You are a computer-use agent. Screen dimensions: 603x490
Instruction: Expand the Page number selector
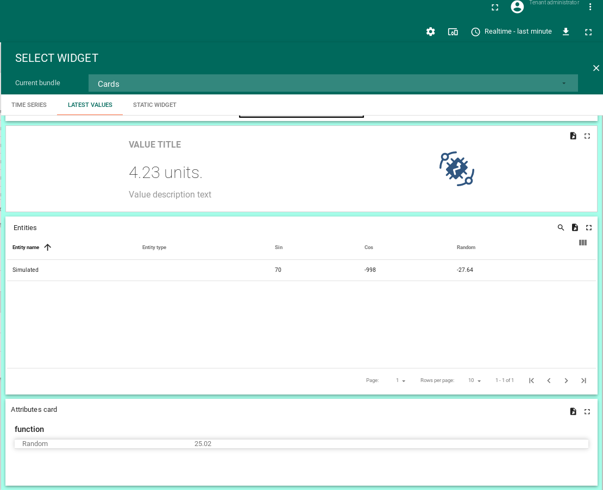tap(400, 380)
